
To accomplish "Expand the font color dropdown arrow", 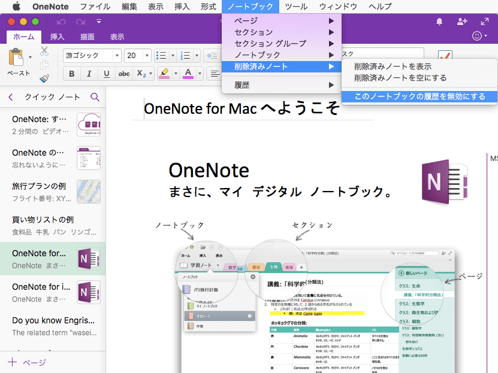I will coord(200,74).
